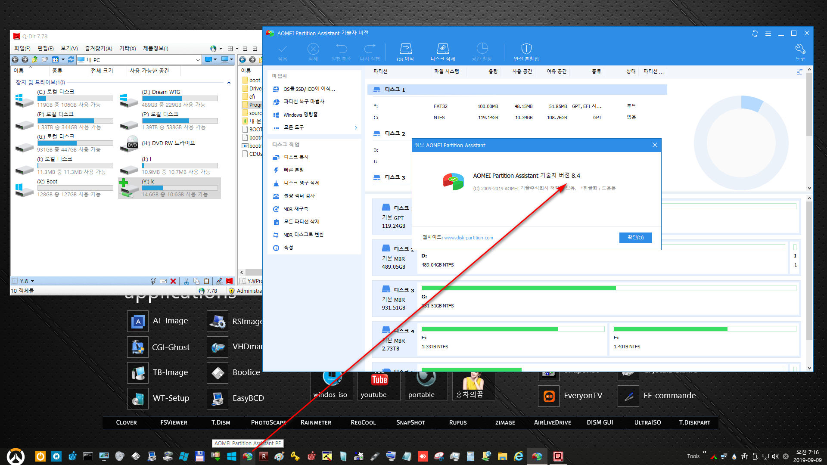
Task: Click Internet Explorer taskbar icon
Action: tap(519, 456)
